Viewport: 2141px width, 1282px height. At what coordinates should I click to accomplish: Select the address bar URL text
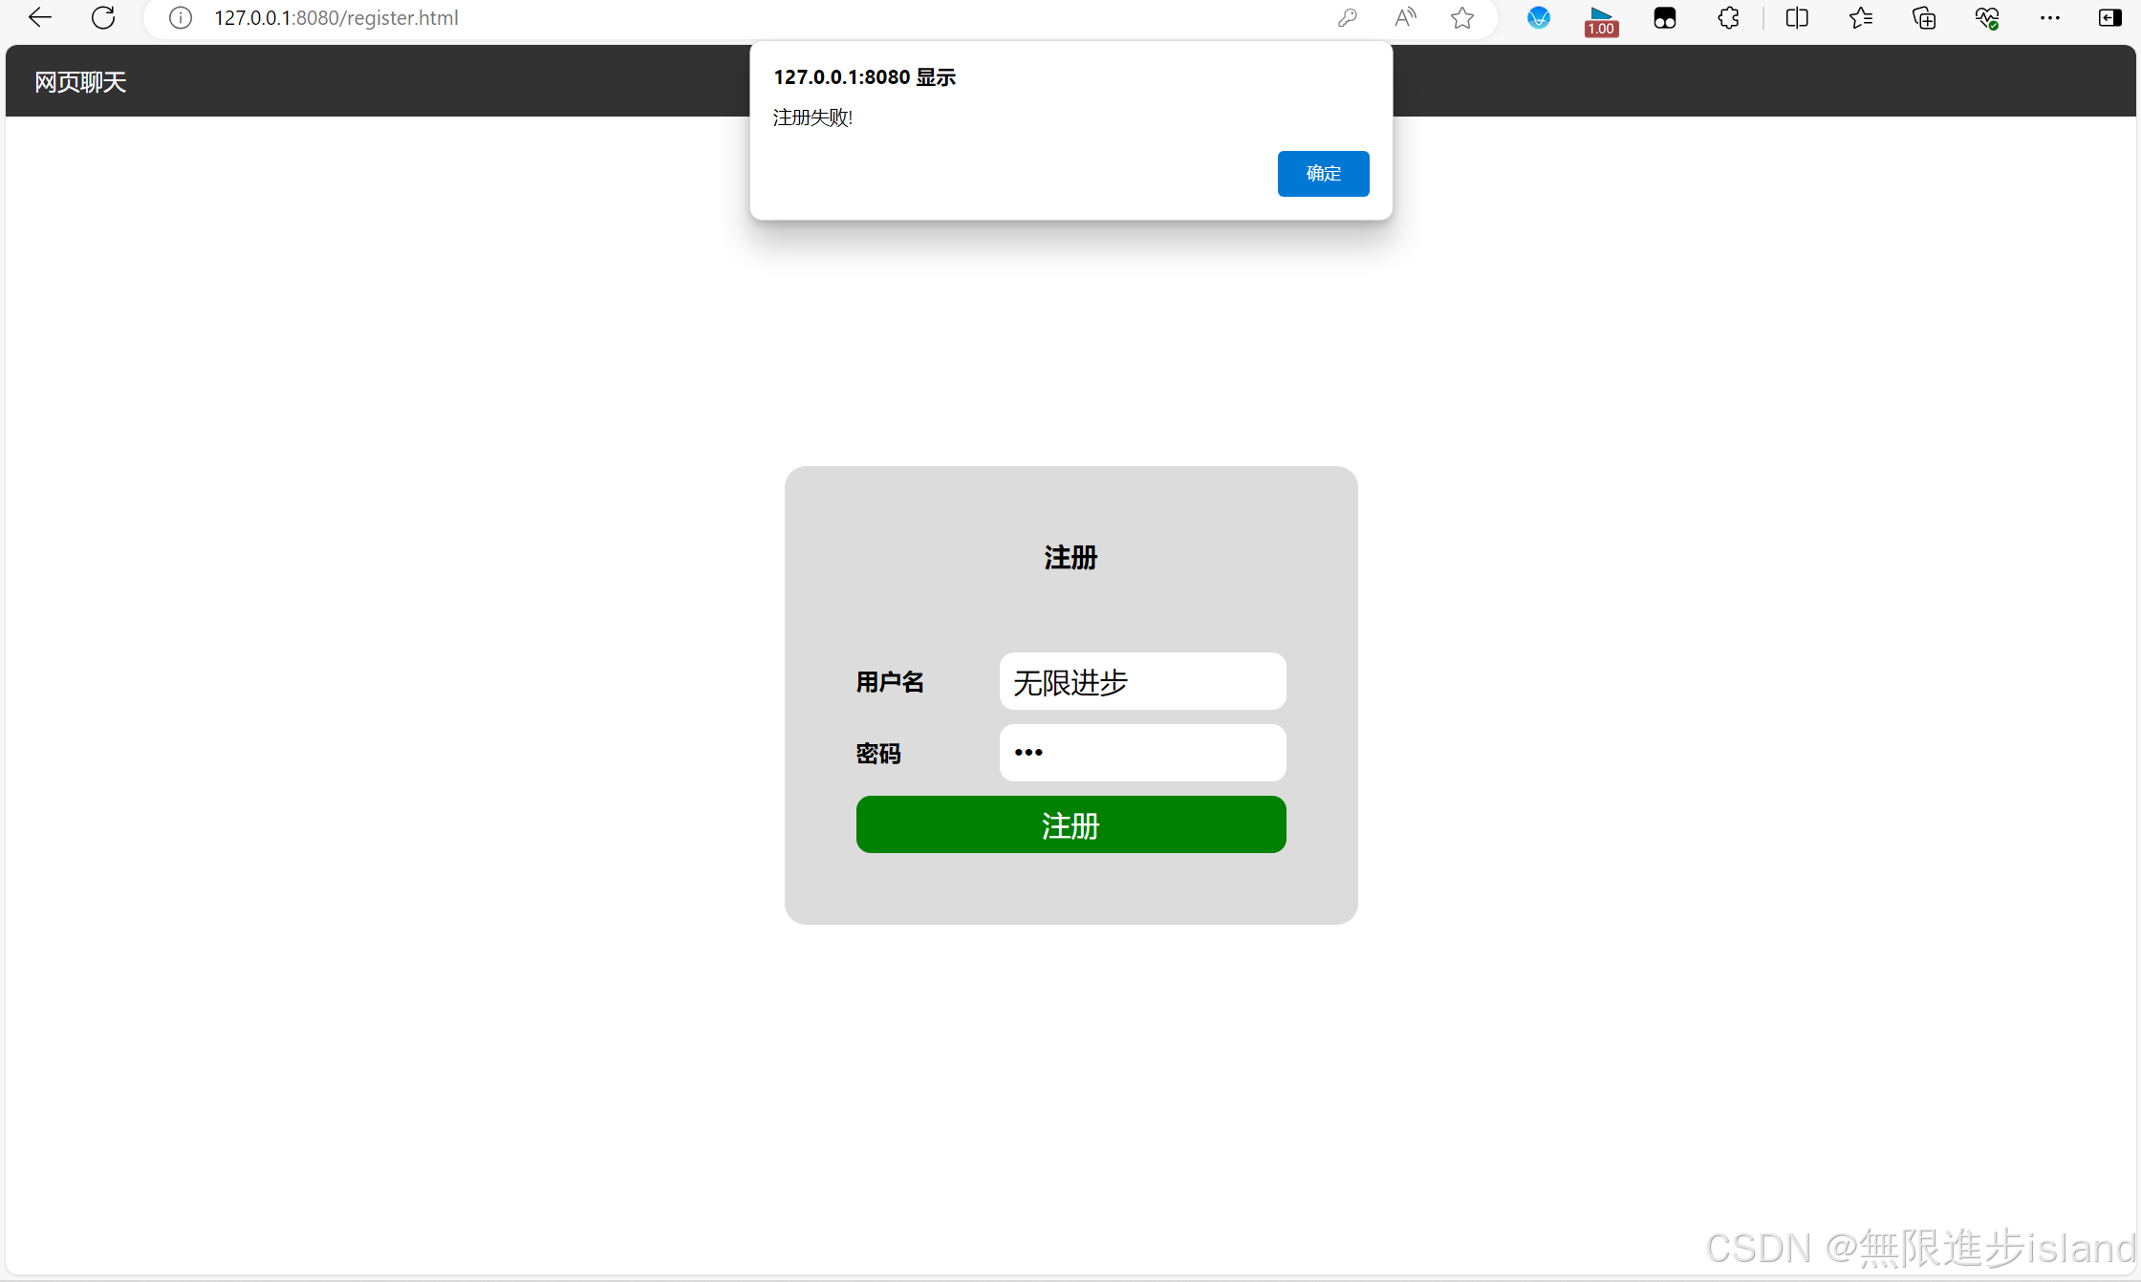point(336,17)
